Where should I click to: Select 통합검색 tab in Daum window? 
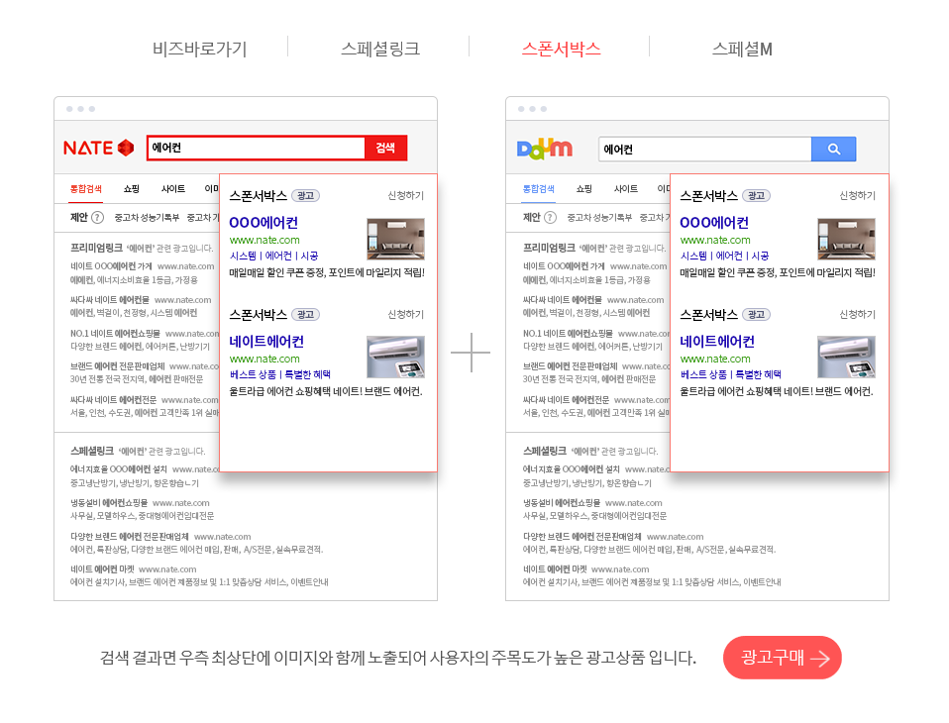[539, 189]
